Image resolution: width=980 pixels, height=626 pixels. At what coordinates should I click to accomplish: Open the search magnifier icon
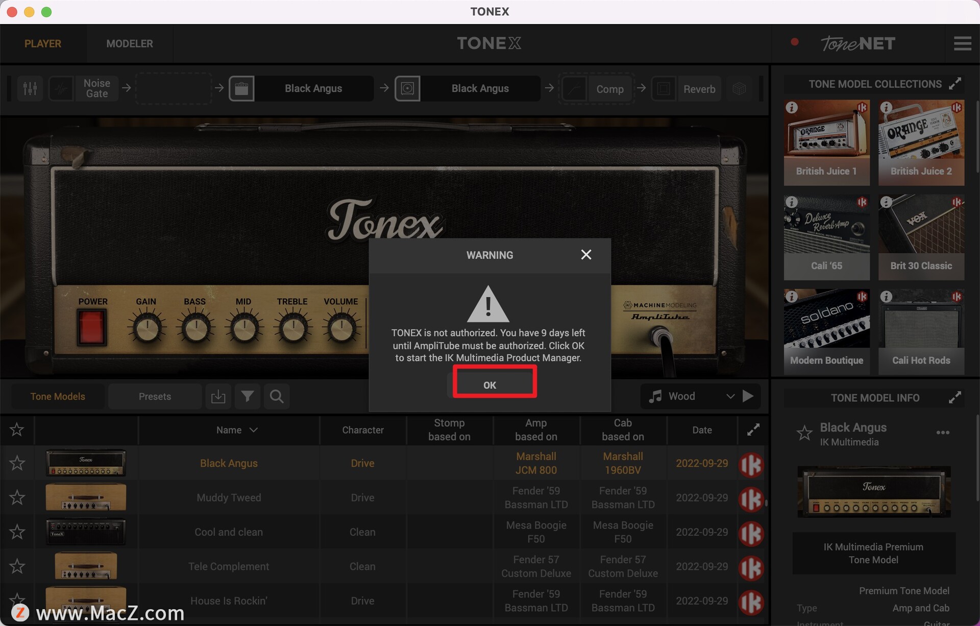tap(277, 396)
